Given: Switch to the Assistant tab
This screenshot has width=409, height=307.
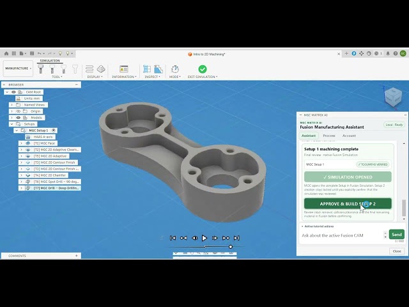Looking at the screenshot, I should pos(309,136).
